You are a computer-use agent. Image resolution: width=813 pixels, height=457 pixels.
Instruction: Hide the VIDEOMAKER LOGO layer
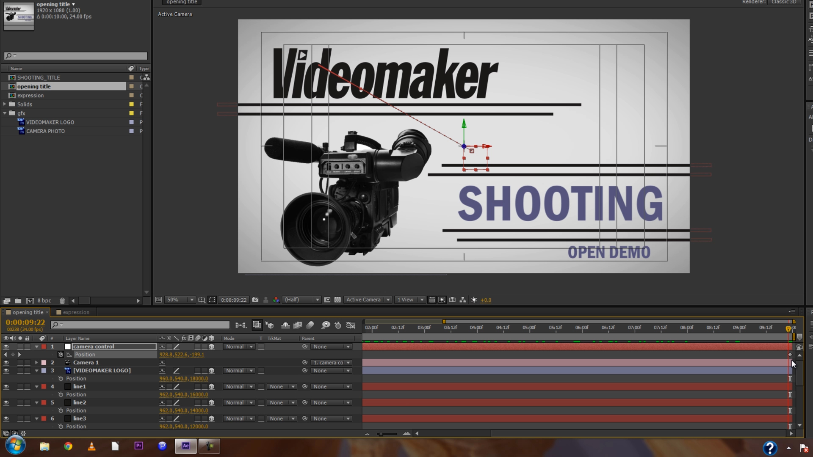click(x=6, y=370)
